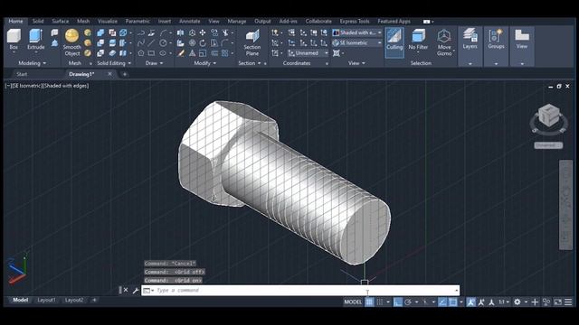Open the Visualize ribbon tab

[108, 22]
